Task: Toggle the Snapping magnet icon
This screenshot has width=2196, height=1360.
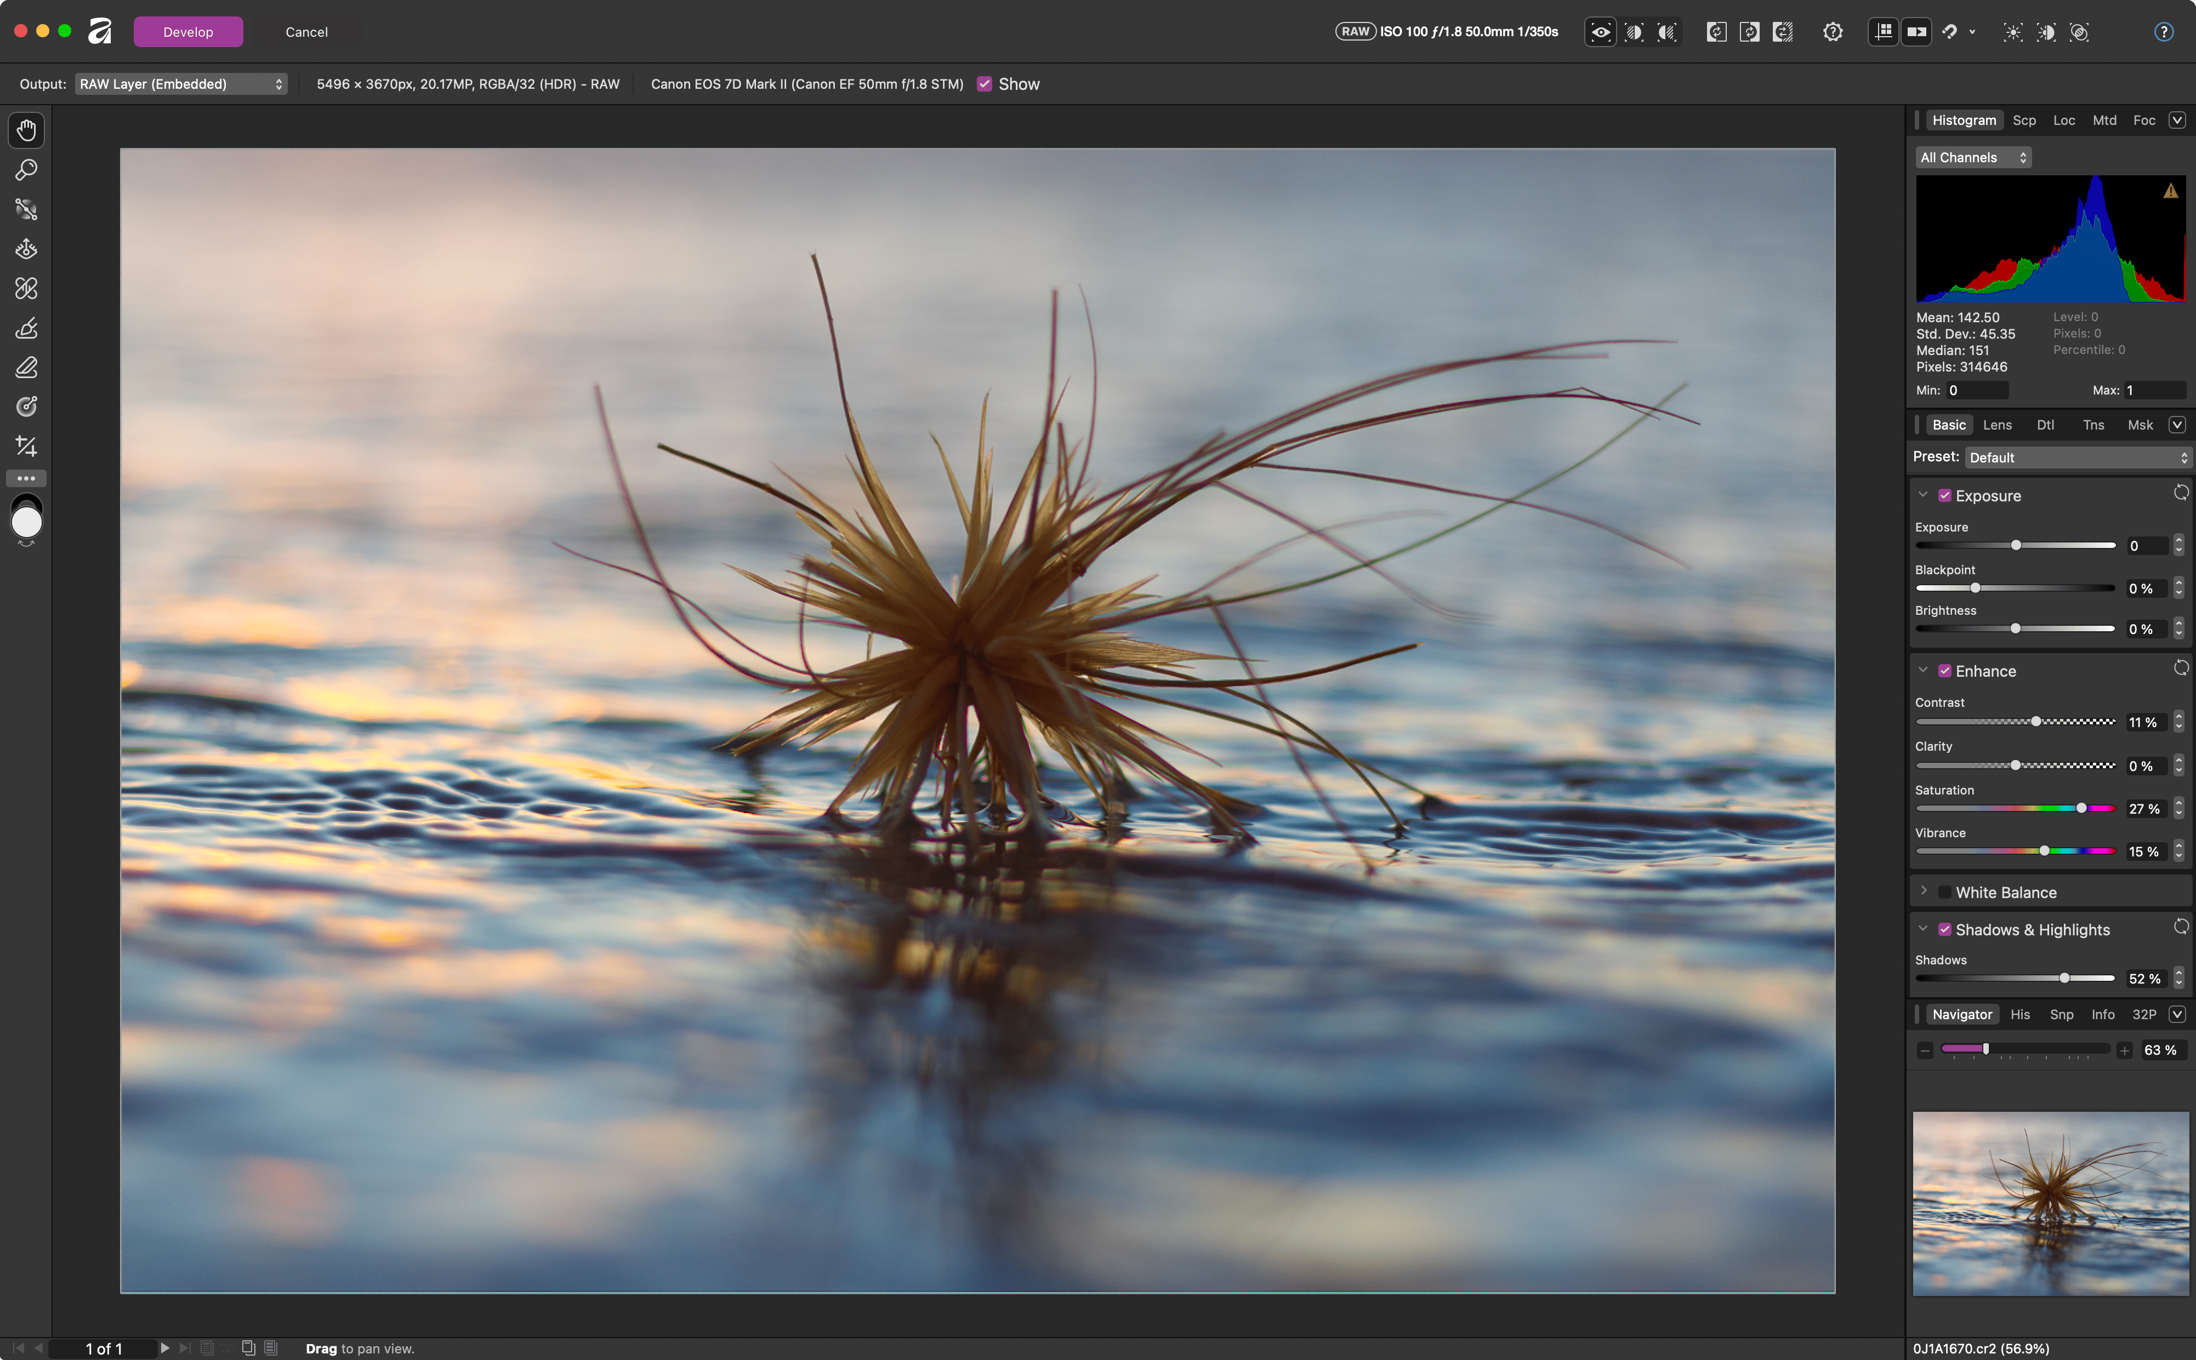Action: click(x=1949, y=32)
